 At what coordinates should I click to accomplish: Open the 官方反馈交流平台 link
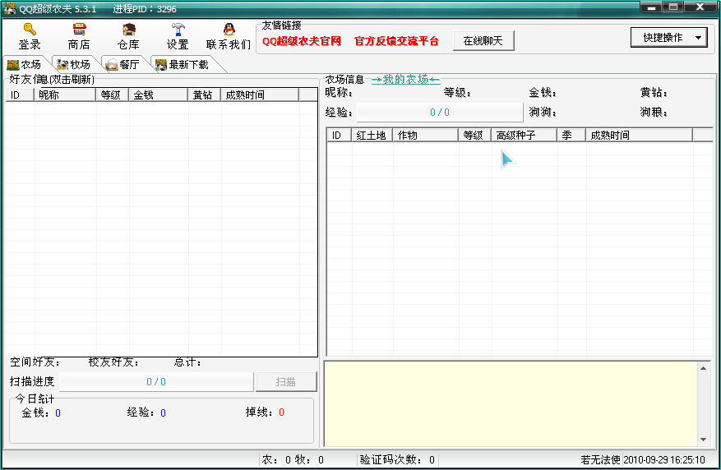[x=396, y=41]
